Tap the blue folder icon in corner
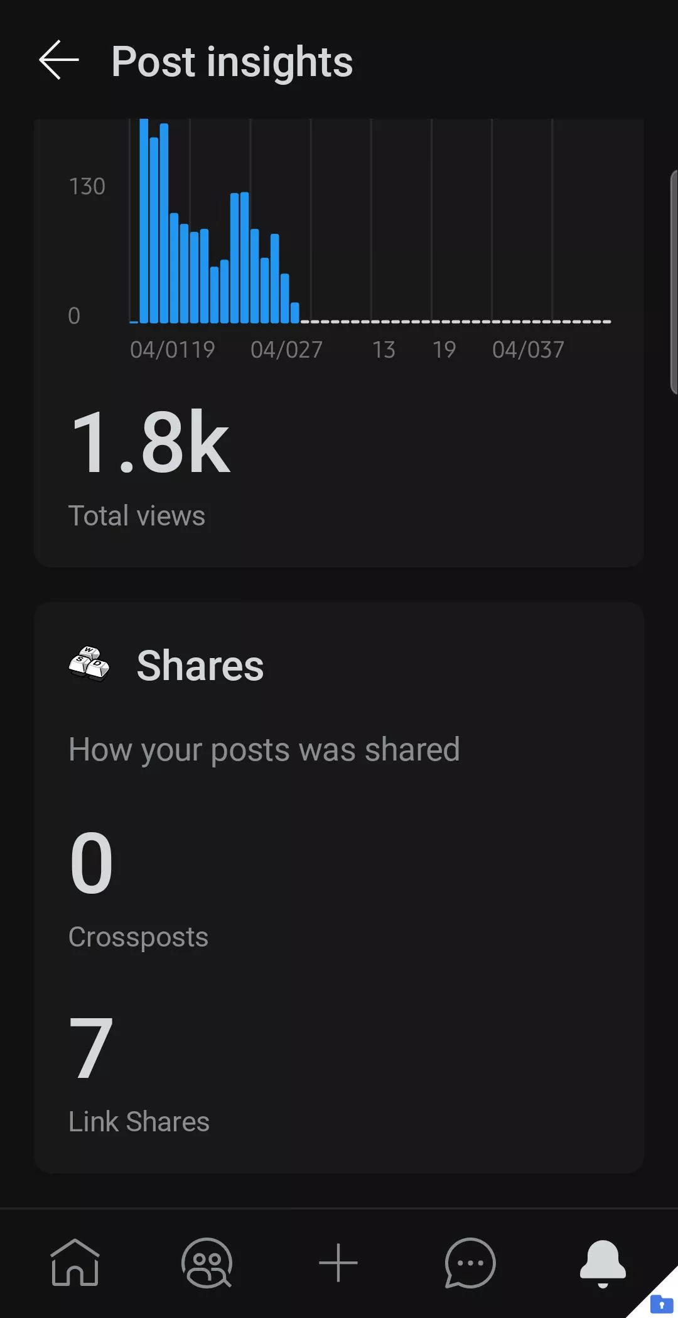The image size is (678, 1318). click(x=661, y=1304)
